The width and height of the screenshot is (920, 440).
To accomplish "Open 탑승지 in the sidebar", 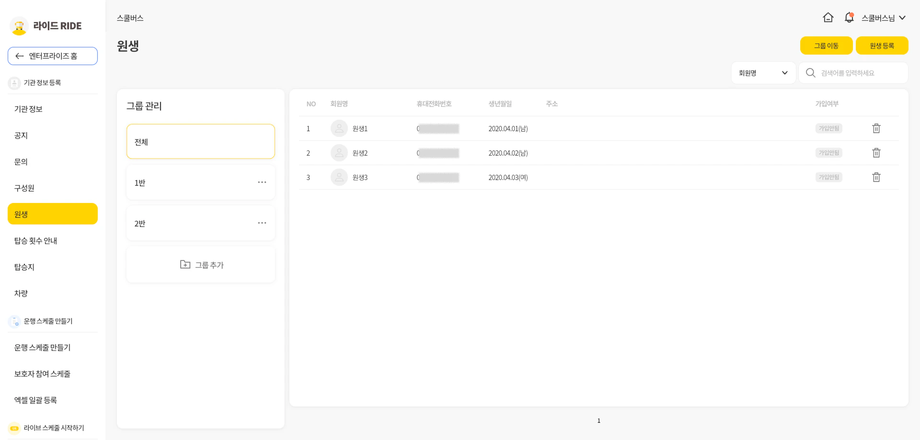I will pos(24,267).
